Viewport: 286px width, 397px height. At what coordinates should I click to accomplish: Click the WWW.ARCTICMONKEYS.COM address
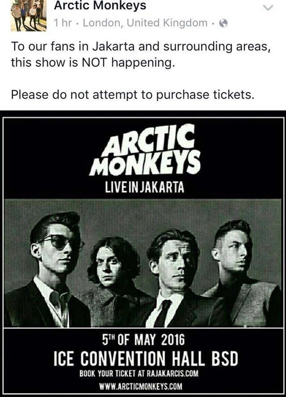pyautogui.click(x=141, y=386)
